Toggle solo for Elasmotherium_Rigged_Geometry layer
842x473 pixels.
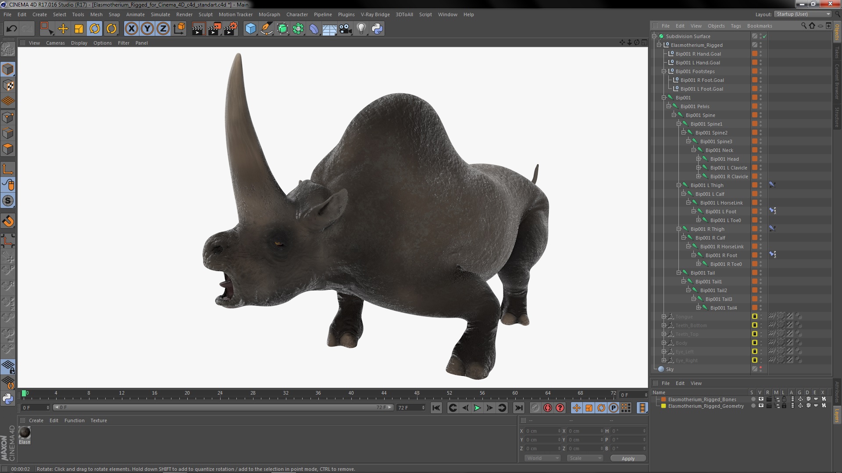point(753,406)
